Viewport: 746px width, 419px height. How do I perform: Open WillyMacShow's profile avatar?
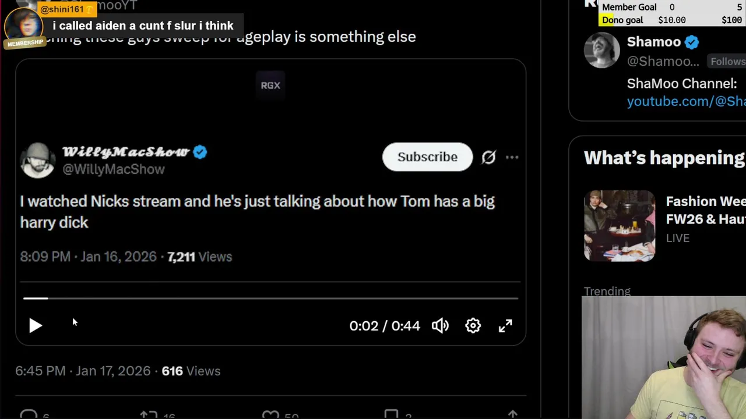point(37,160)
